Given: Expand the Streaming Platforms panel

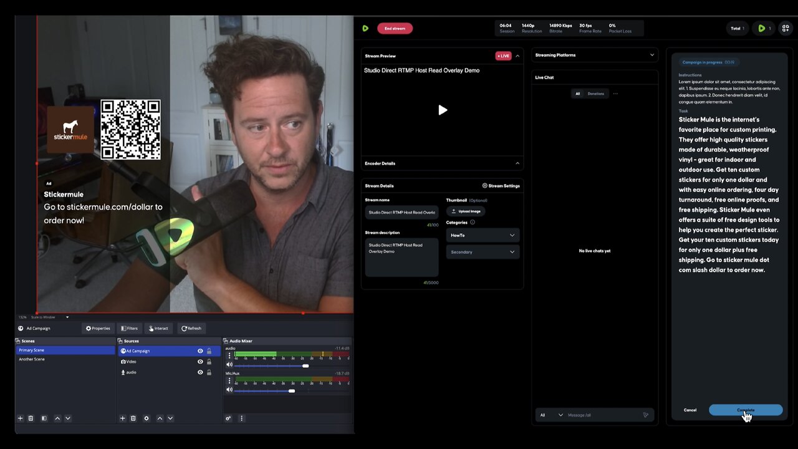Looking at the screenshot, I should (x=652, y=55).
